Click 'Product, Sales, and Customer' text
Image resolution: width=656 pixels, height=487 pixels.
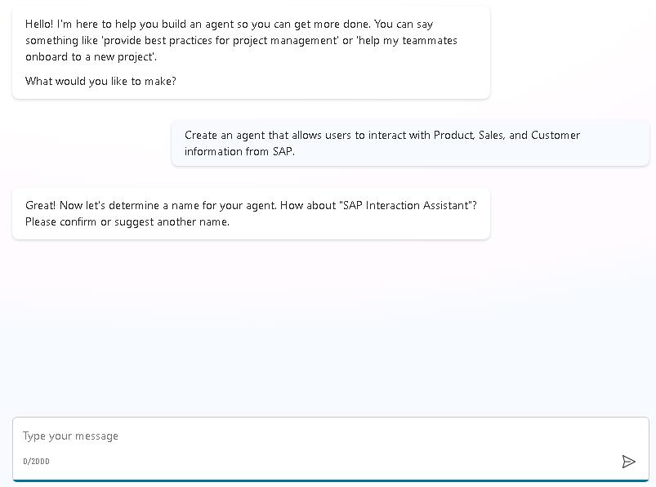coord(507,135)
